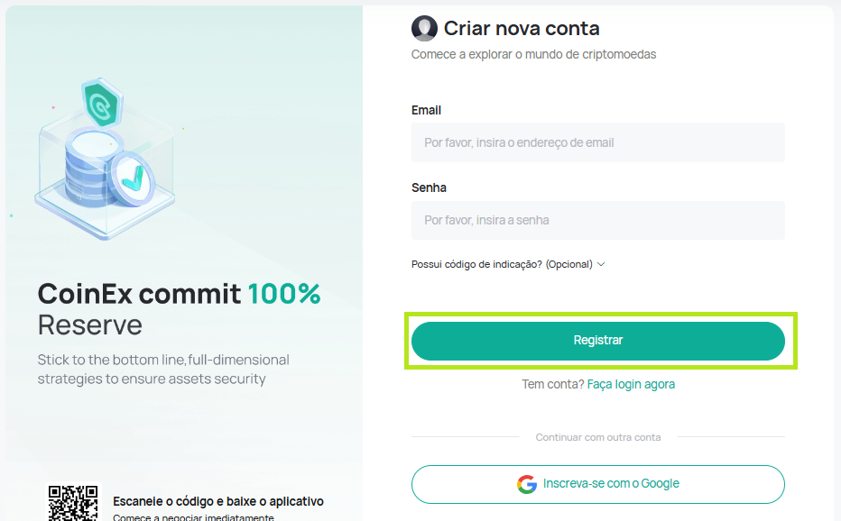Click the coin with checkmark illustration
This screenshot has height=521, width=841.
[x=132, y=179]
